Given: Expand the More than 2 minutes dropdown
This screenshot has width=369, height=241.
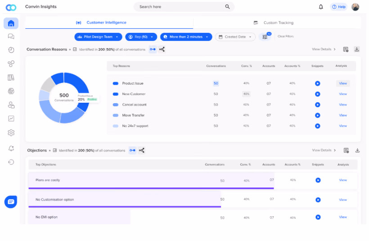Looking at the screenshot, I should click(x=186, y=37).
